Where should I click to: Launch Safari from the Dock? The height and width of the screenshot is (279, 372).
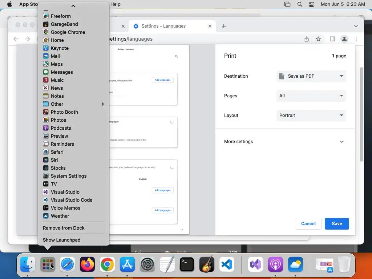[67, 264]
